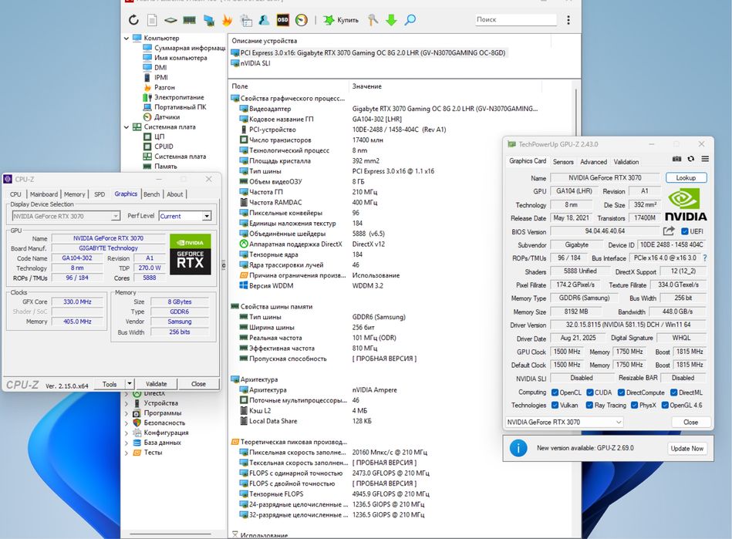Expand the Тесты tree node

(x=126, y=453)
